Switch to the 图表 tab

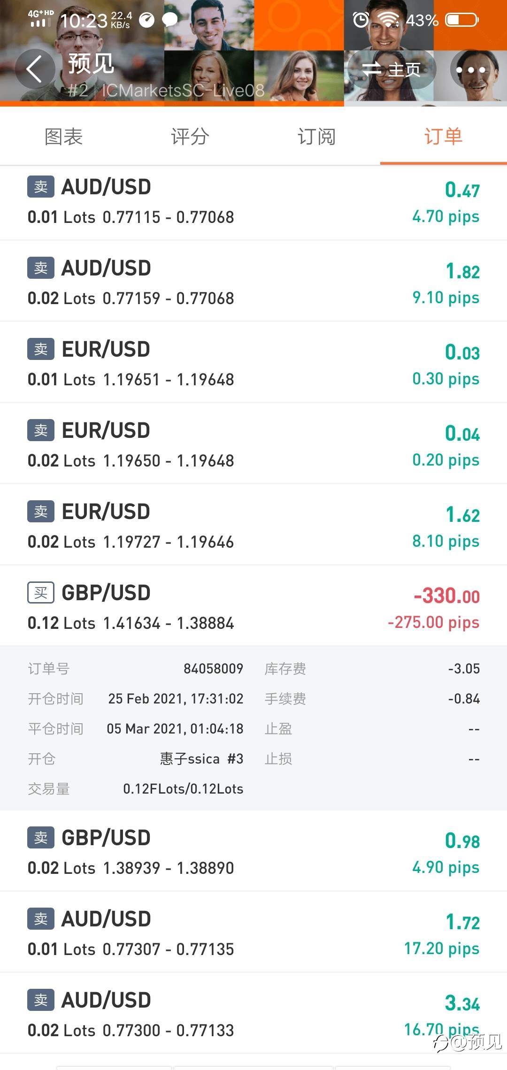tap(63, 137)
